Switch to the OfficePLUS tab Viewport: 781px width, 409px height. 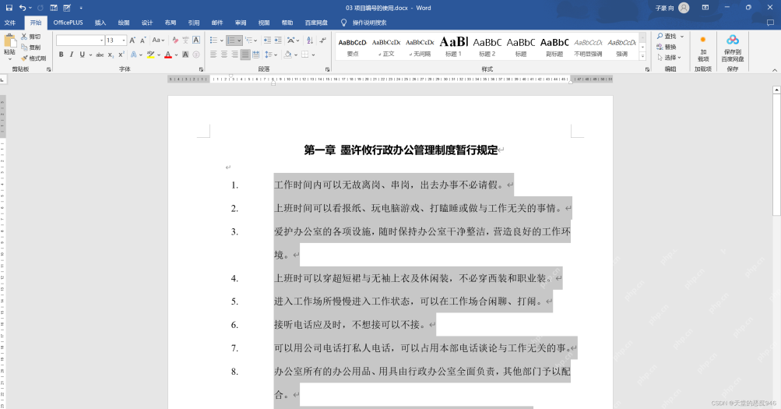point(69,23)
